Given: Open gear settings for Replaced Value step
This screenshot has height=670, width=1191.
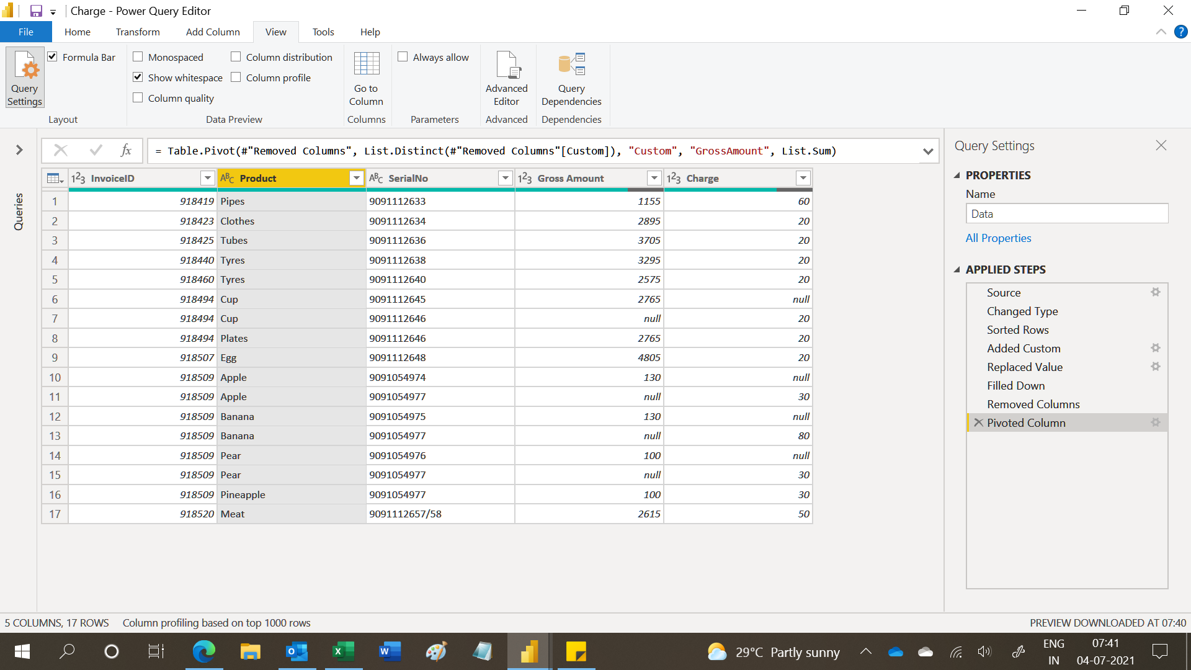Looking at the screenshot, I should (1156, 367).
